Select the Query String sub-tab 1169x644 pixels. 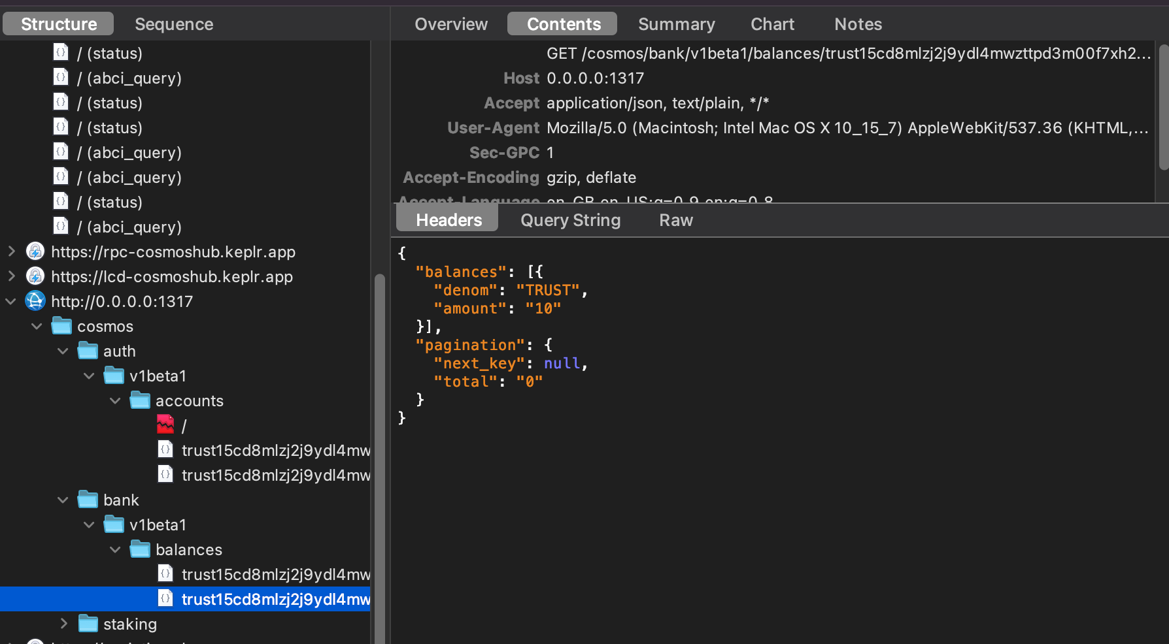(570, 220)
